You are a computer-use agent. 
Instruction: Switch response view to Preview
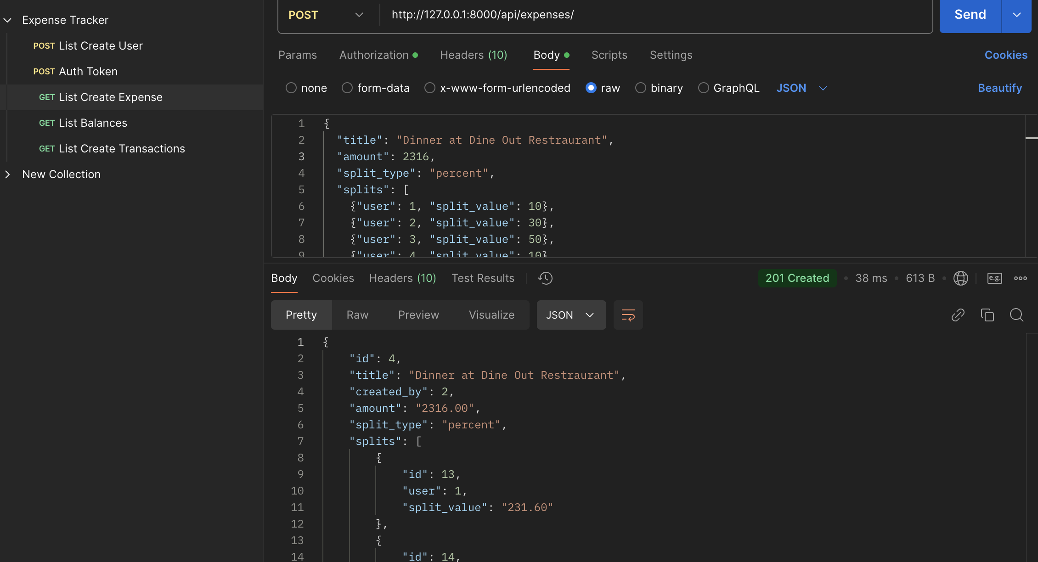pos(418,315)
